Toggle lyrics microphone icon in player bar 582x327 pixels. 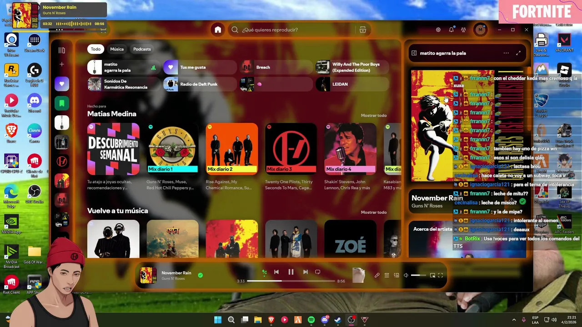click(x=377, y=276)
